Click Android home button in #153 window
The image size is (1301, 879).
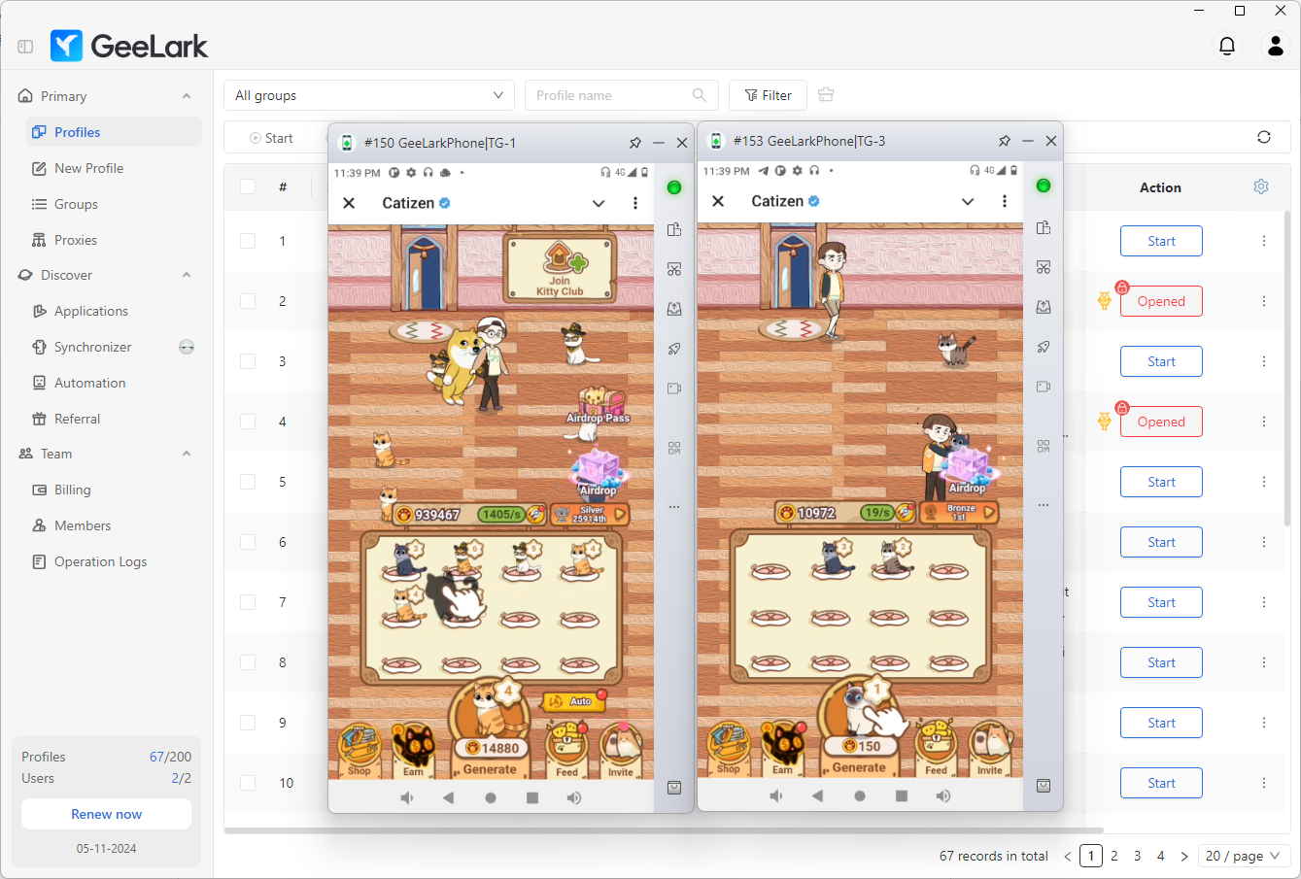pyautogui.click(x=860, y=795)
